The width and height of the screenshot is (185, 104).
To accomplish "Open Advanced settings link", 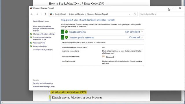I will (40, 46).
